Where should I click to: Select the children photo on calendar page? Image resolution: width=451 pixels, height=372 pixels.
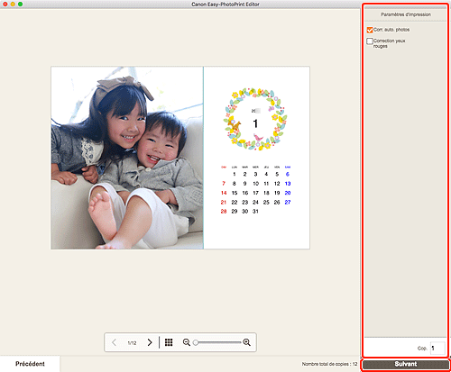(127, 158)
